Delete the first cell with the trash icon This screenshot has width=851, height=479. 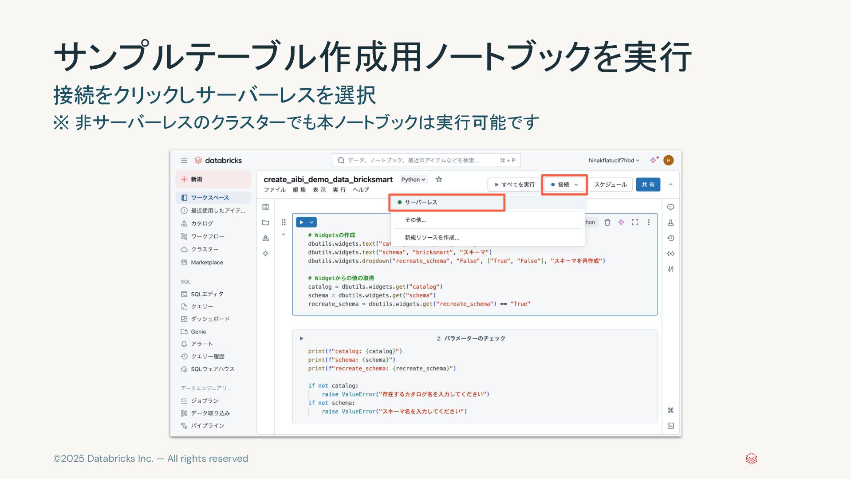point(607,222)
